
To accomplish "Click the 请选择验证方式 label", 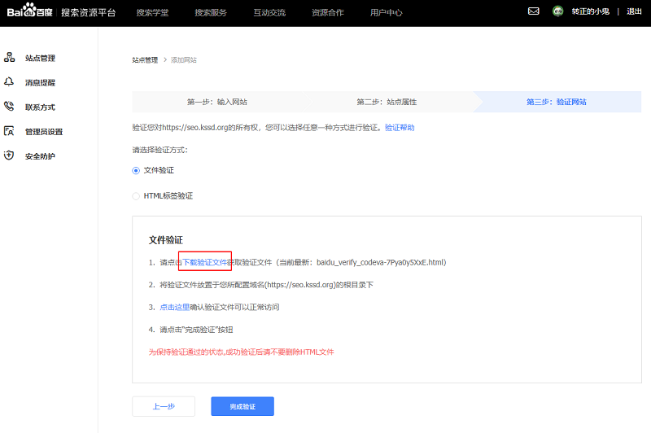I will 159,150.
